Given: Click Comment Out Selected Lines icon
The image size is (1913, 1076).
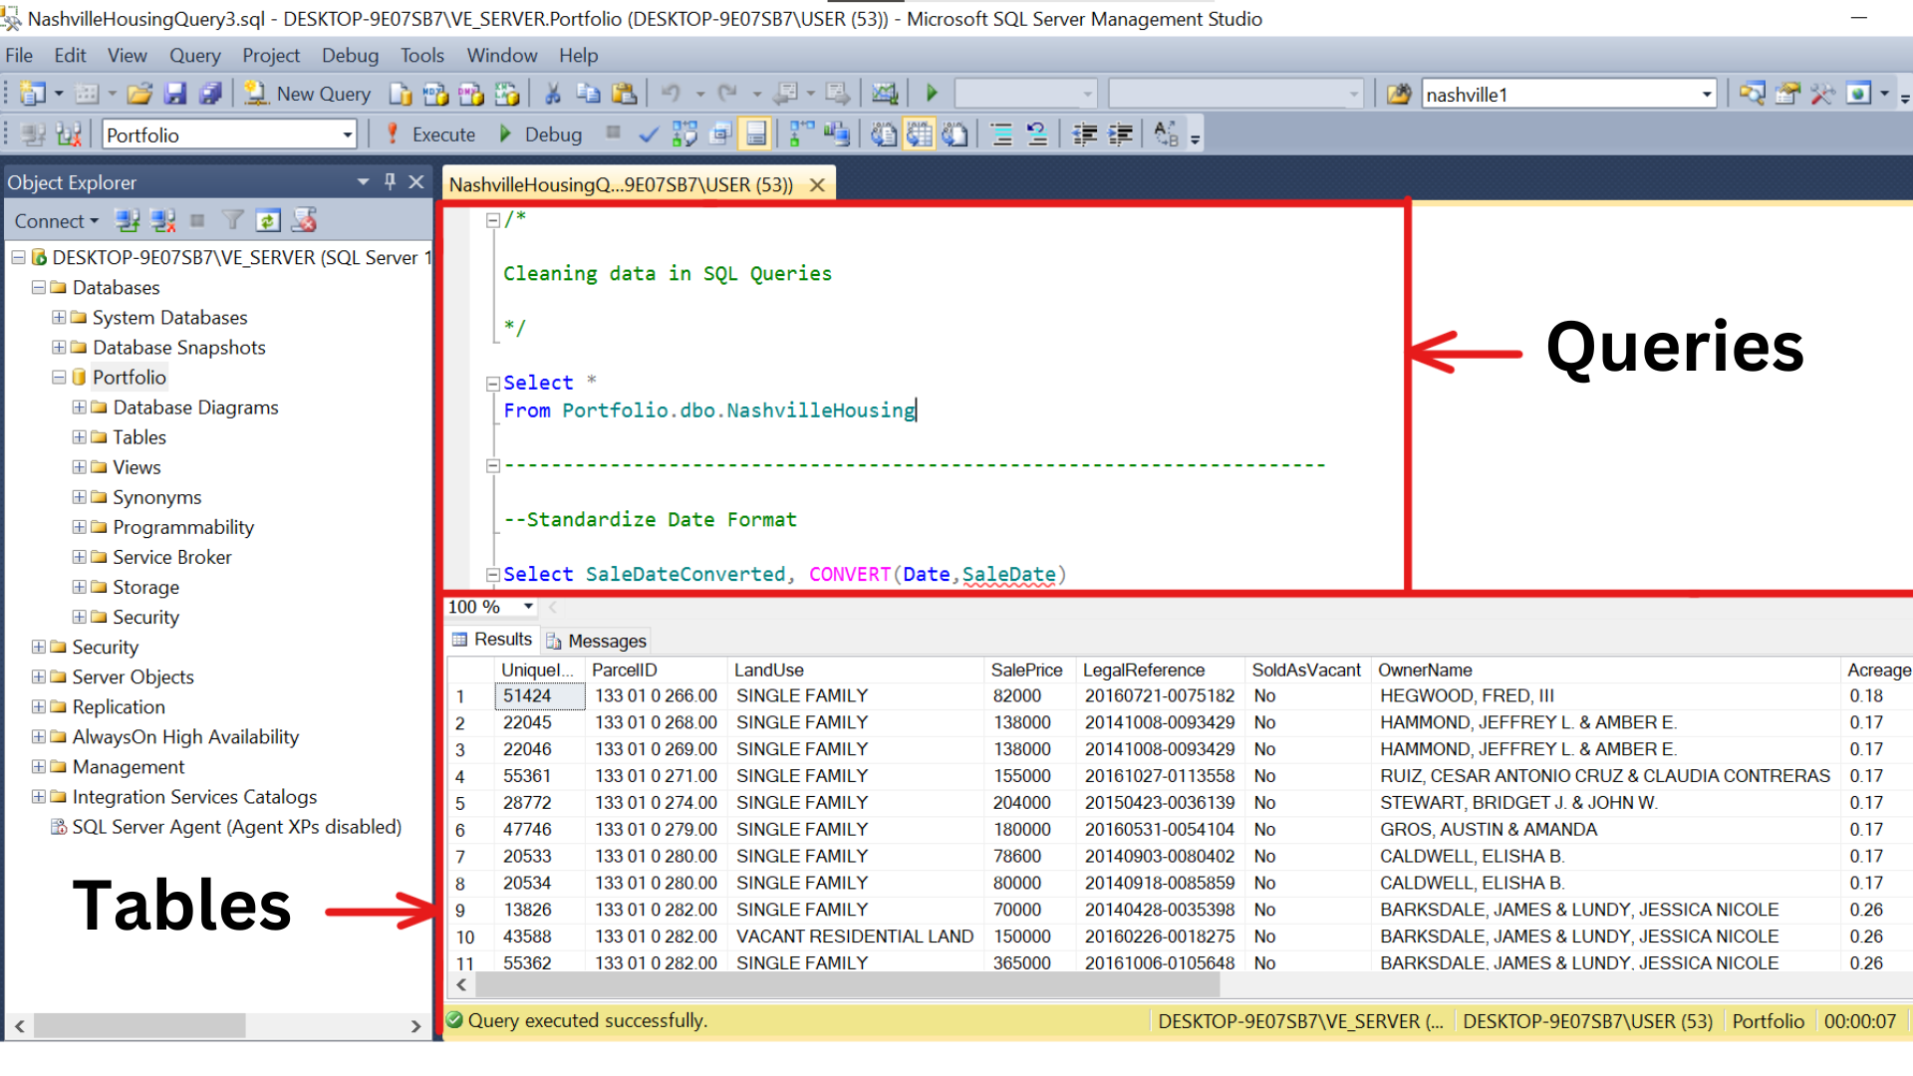Looking at the screenshot, I should pyautogui.click(x=1002, y=134).
